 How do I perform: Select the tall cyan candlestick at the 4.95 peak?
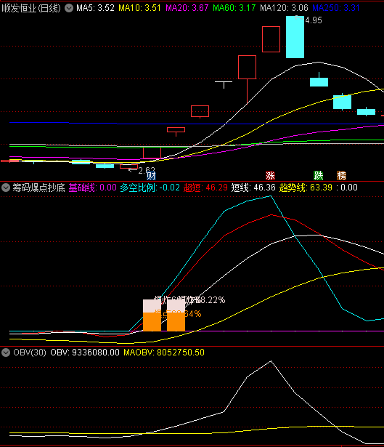(x=295, y=37)
